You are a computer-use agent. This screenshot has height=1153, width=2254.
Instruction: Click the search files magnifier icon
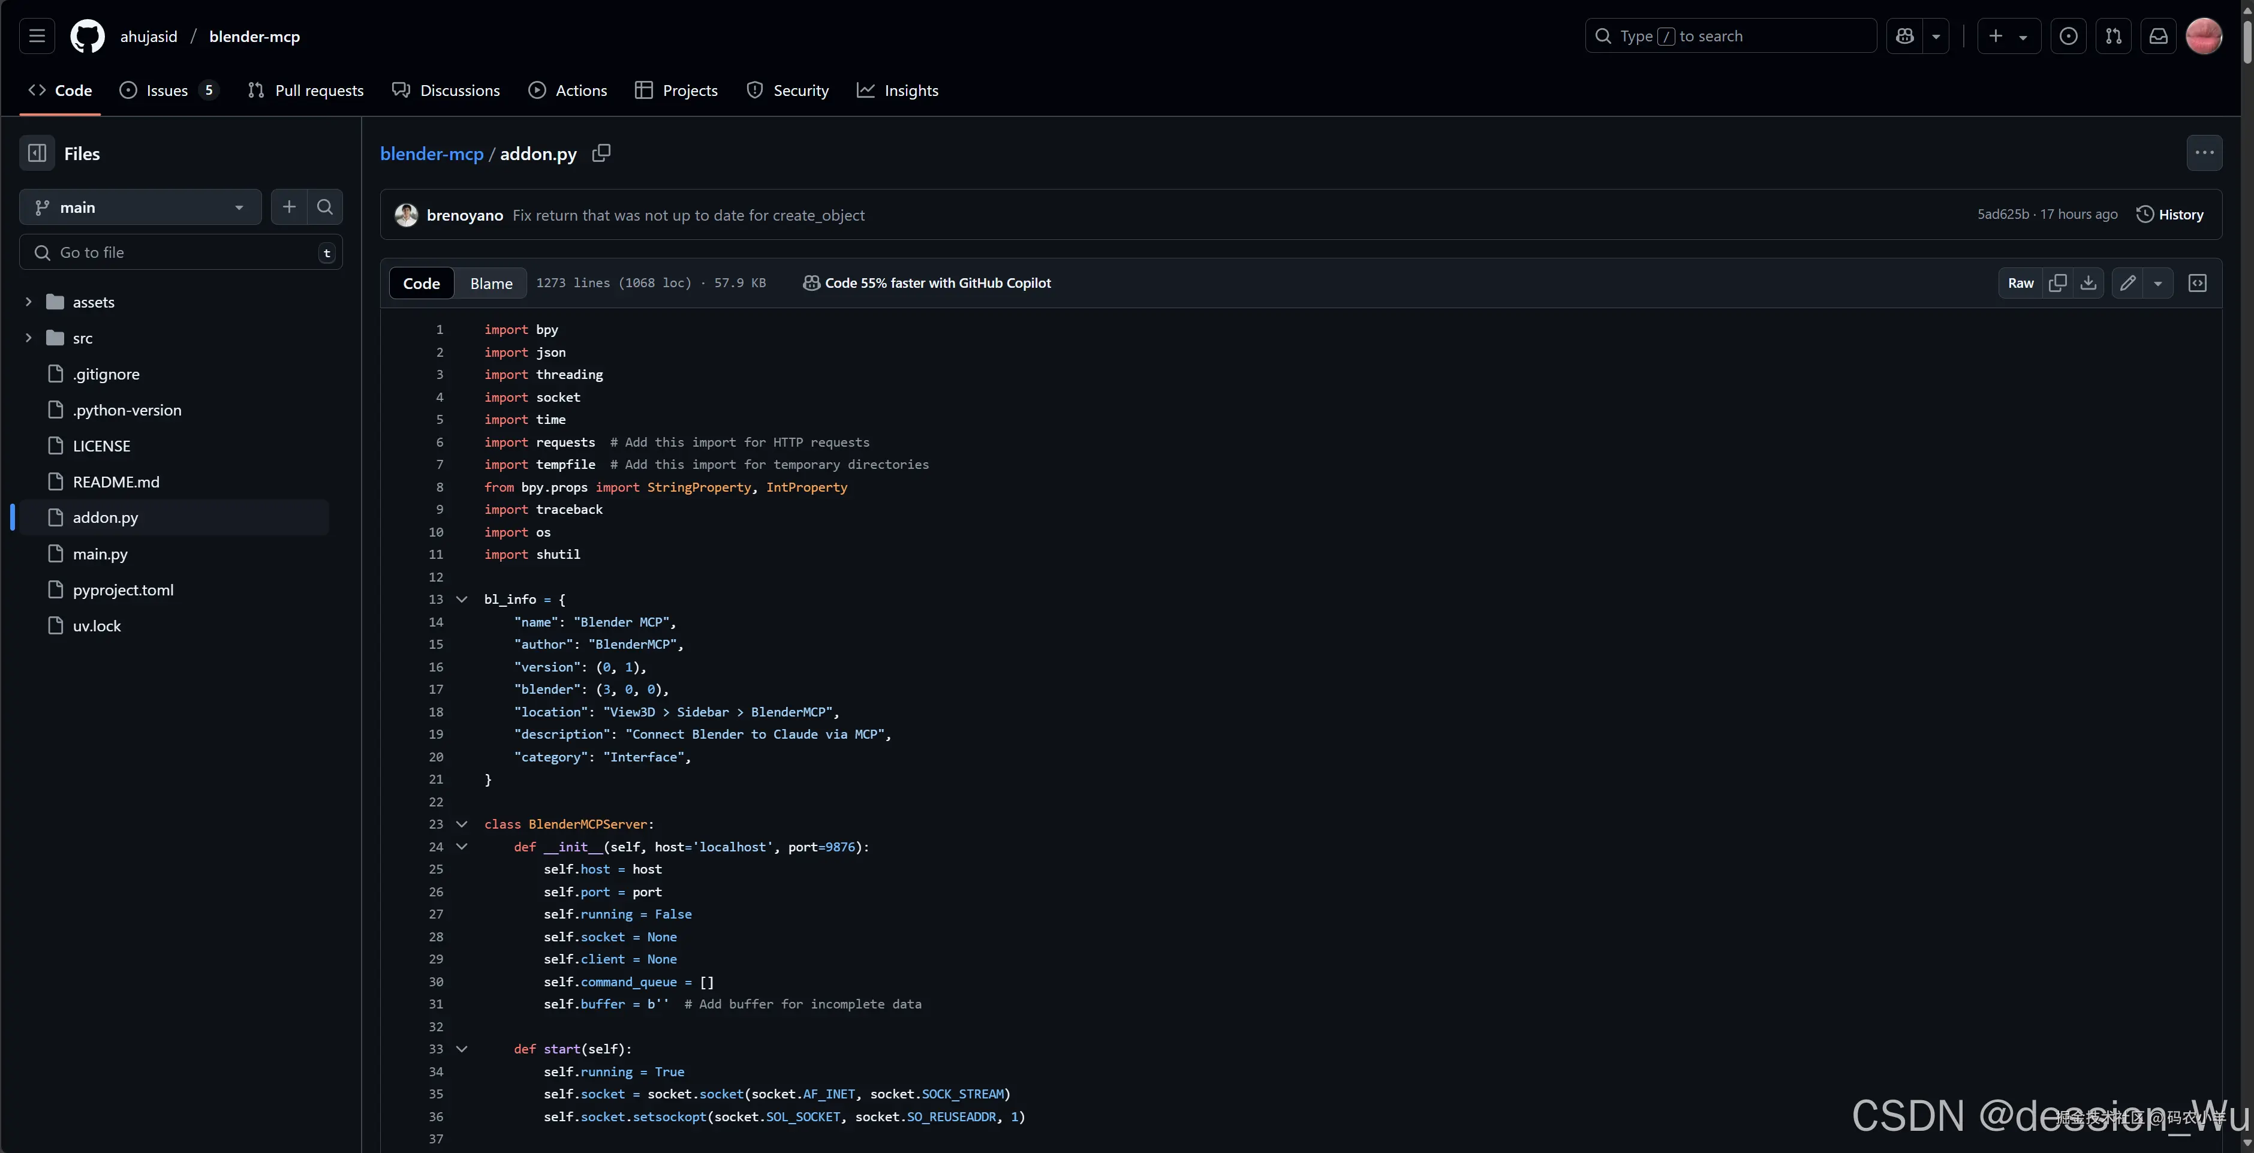(324, 207)
